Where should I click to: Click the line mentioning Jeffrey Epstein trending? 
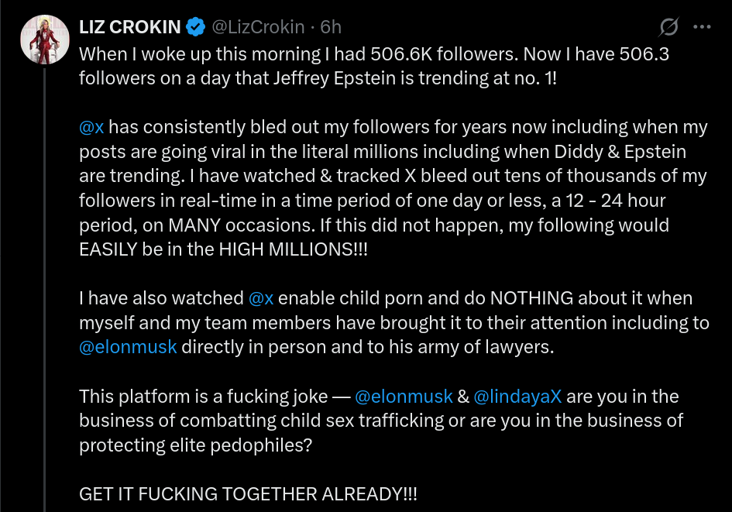coord(318,78)
